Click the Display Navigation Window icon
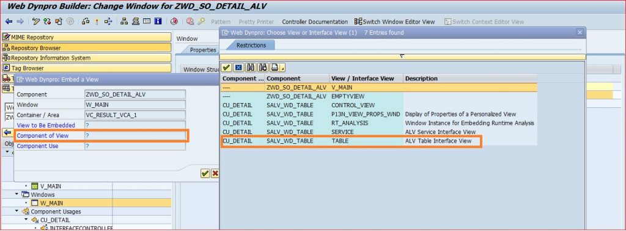 tap(135, 21)
